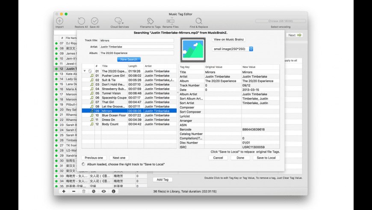Click green status dot of row 28
372x210 pixels.
pos(56,150)
